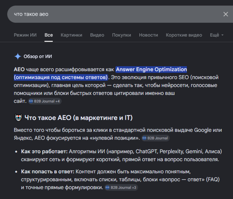Click the bold 'Как попасть в ответ:' text

tap(47, 172)
